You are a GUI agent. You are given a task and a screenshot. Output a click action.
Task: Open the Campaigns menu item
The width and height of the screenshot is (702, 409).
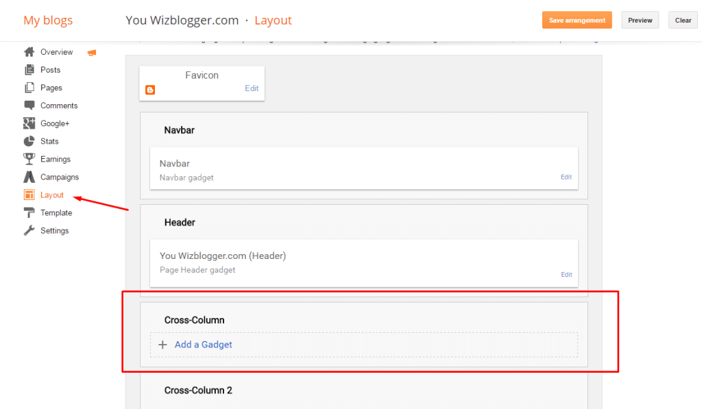(59, 177)
